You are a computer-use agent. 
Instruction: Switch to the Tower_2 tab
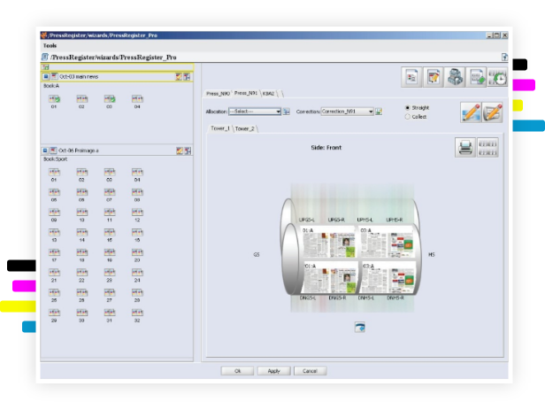pyautogui.click(x=244, y=128)
